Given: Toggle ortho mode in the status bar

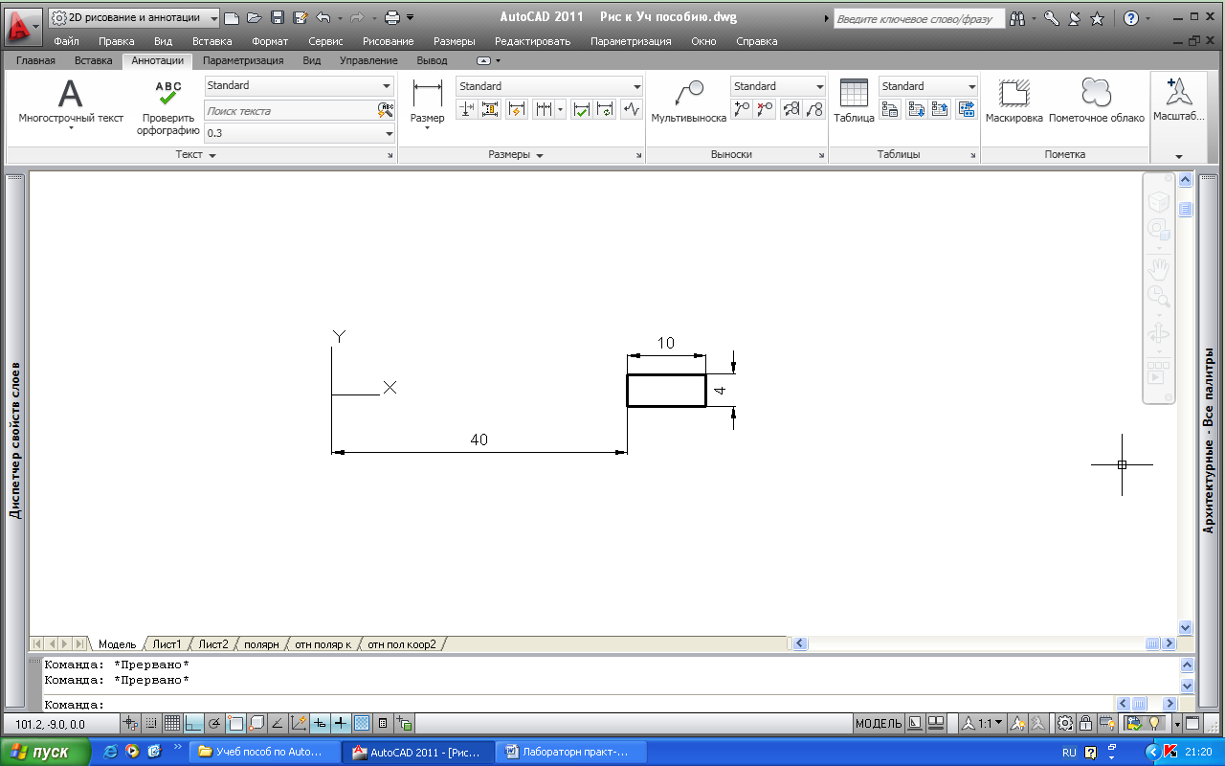Looking at the screenshot, I should [x=194, y=724].
